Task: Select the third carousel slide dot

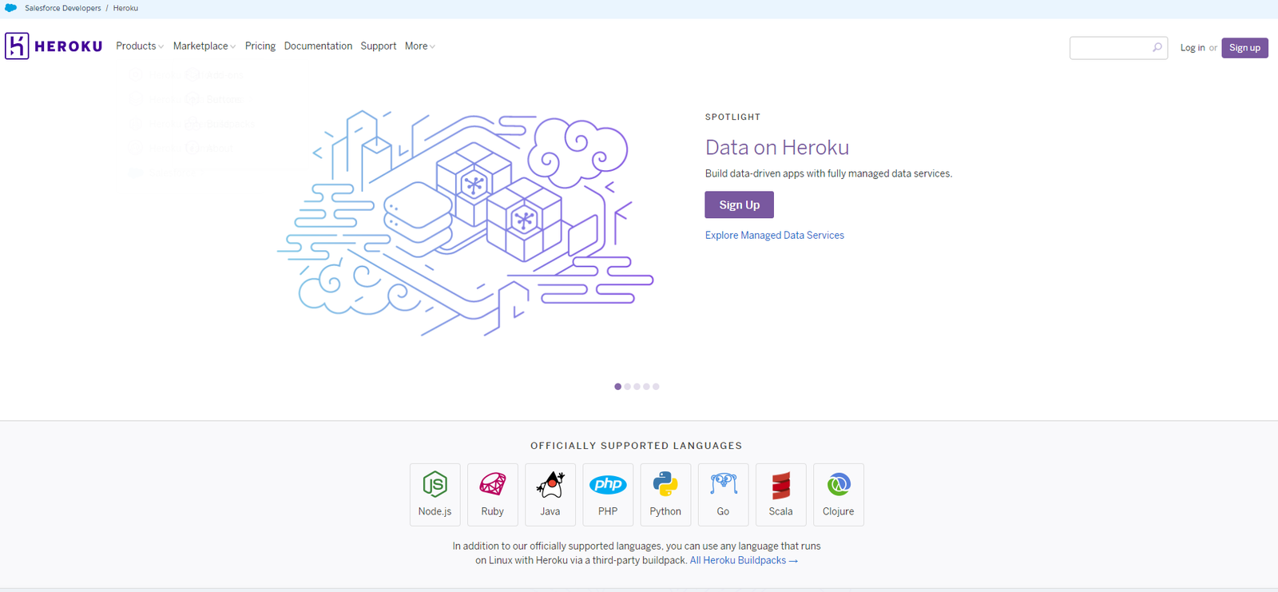Action: tap(637, 387)
